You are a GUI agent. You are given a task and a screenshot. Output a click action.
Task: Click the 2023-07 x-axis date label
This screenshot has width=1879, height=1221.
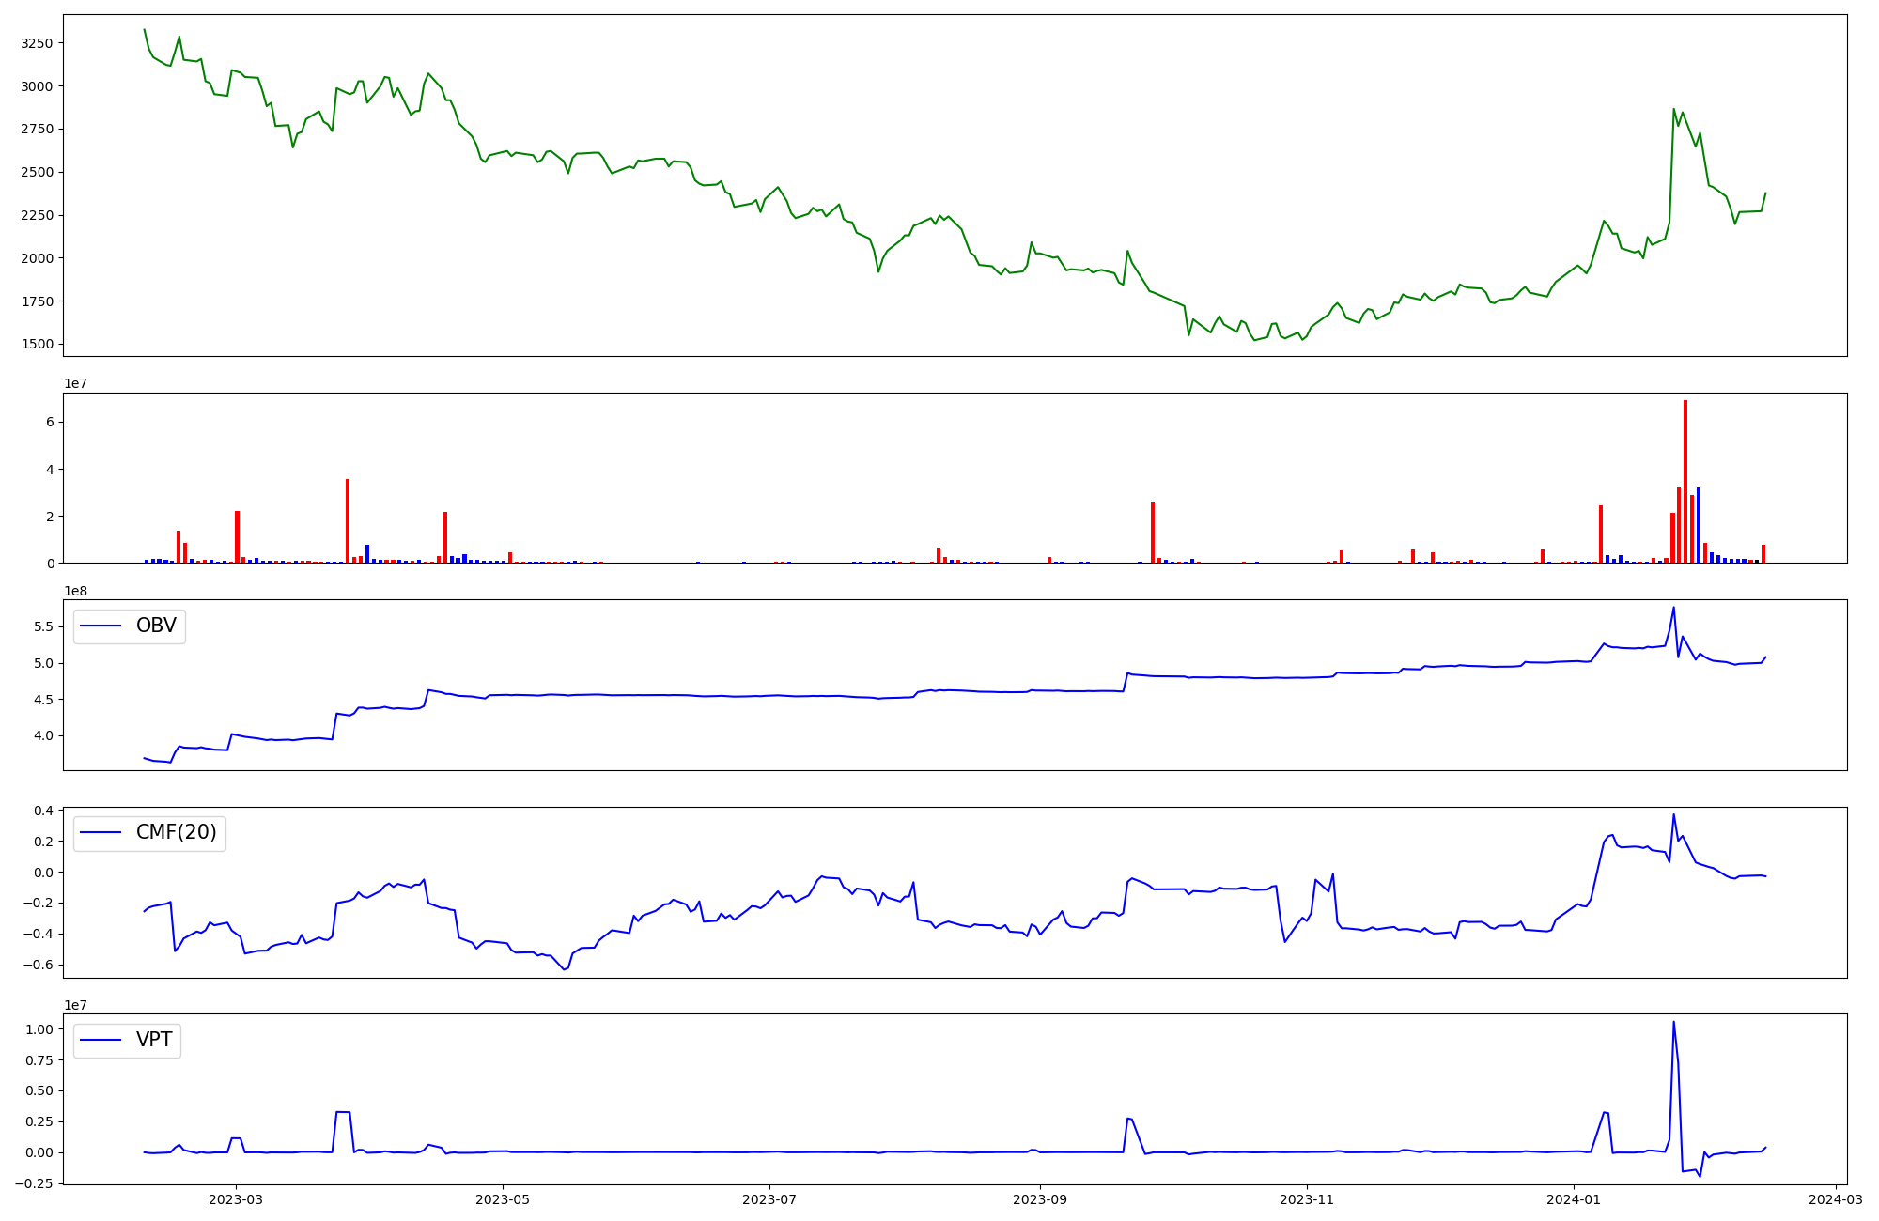769,1198
